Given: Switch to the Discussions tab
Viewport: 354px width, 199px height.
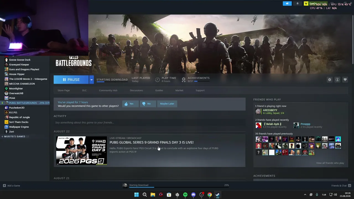Looking at the screenshot, I should pos(136,90).
